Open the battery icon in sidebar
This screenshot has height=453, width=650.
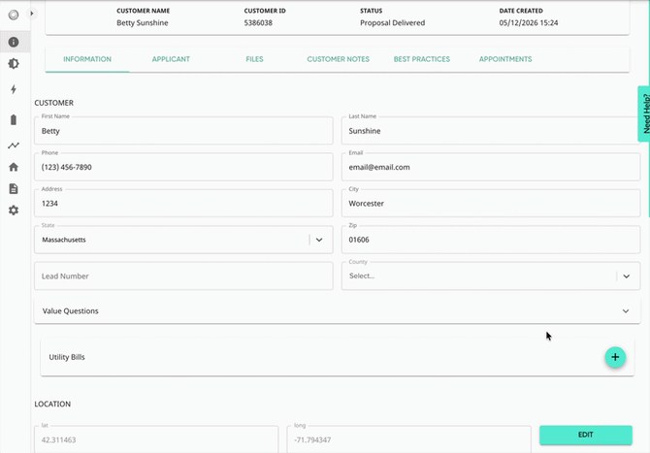click(14, 119)
